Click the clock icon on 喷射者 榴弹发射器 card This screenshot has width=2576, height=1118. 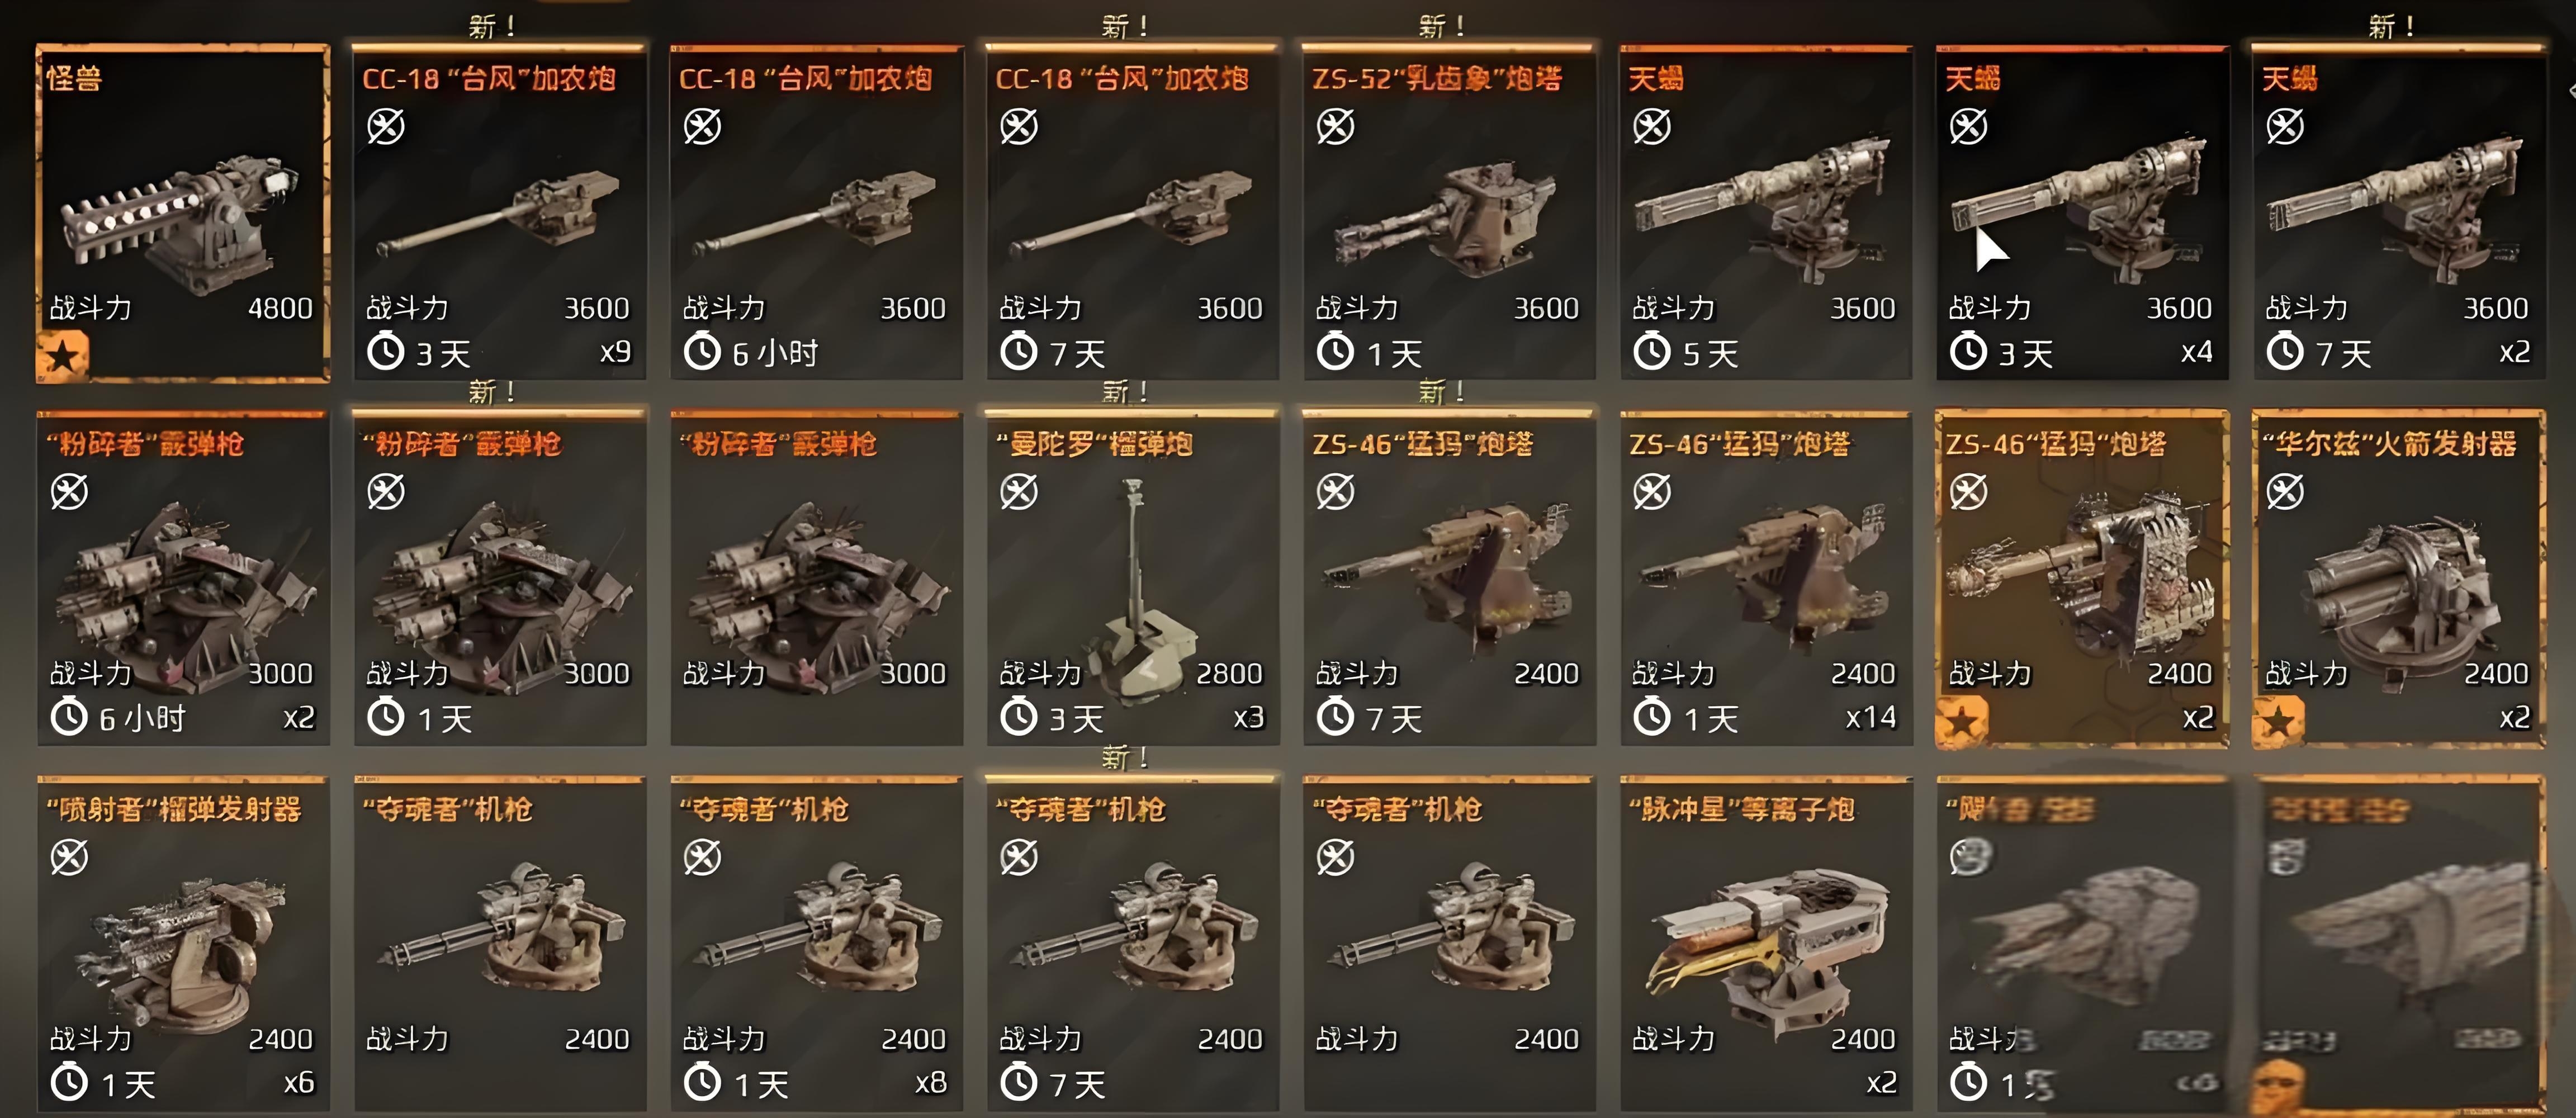coord(69,1083)
